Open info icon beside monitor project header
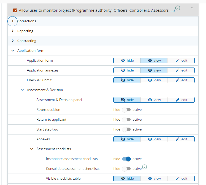This screenshot has width=206, height=185. tap(178, 8)
